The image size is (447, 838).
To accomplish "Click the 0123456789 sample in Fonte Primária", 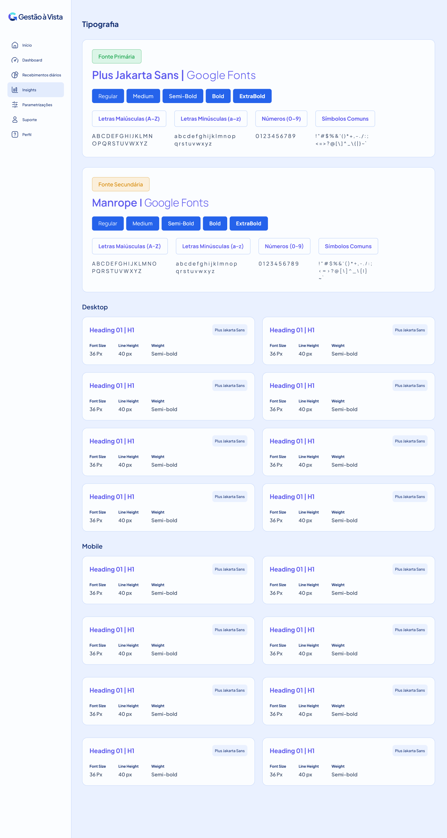I will (276, 136).
